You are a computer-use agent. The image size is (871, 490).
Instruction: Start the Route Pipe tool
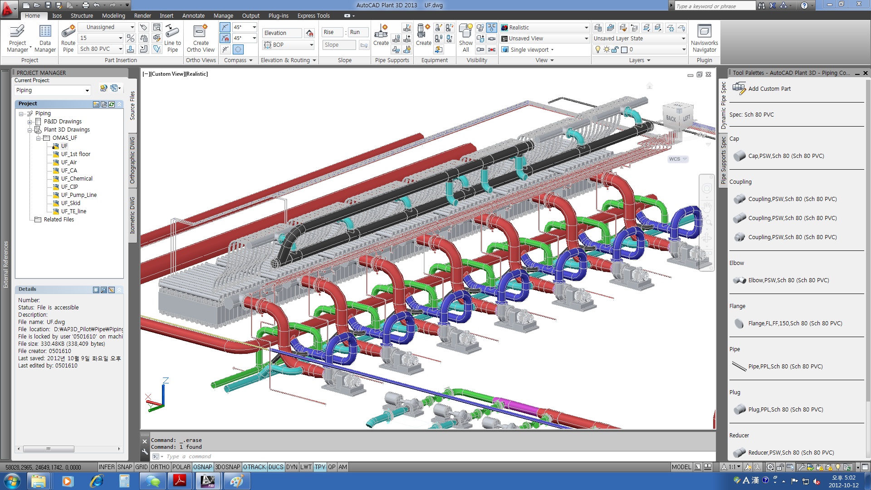tap(68, 38)
